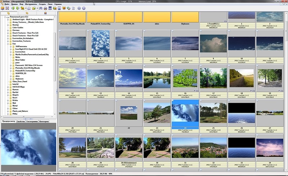Select the cloud thumbnail numbered 9
288x176 pixels.
[214, 43]
